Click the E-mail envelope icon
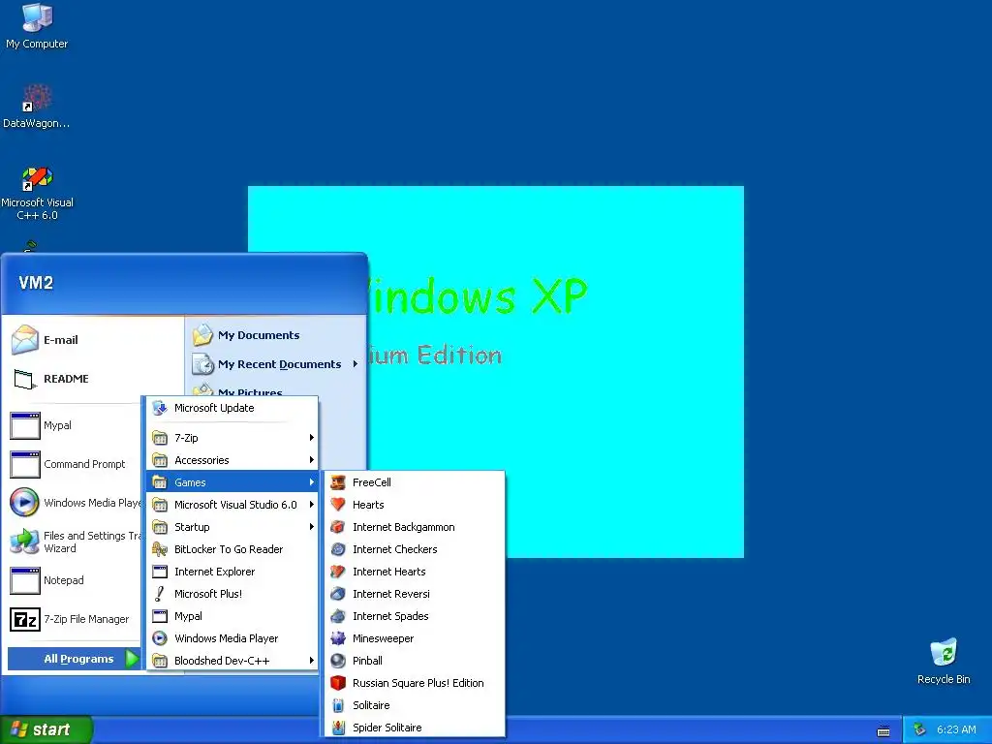 coord(24,340)
